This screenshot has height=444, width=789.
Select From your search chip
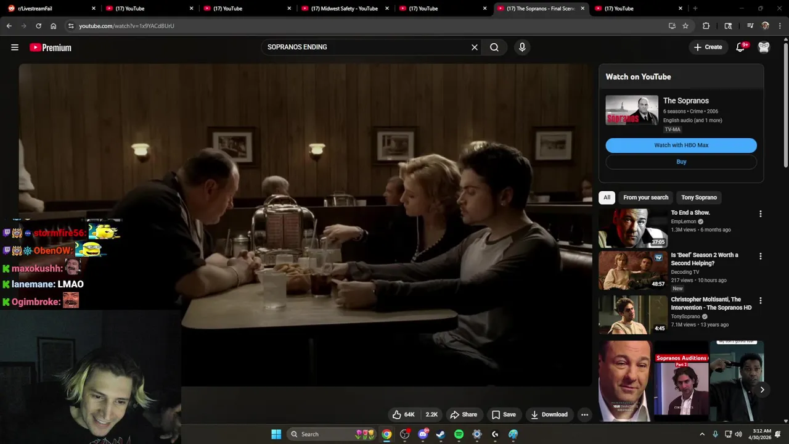pos(645,197)
